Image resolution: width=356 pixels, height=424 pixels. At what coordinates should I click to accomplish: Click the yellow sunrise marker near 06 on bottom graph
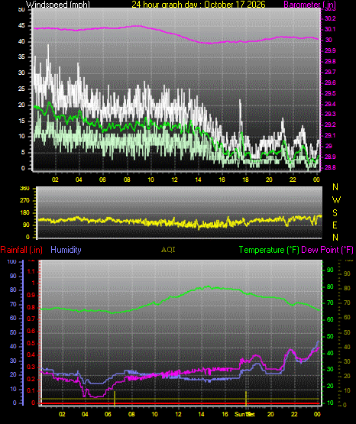tap(115, 398)
